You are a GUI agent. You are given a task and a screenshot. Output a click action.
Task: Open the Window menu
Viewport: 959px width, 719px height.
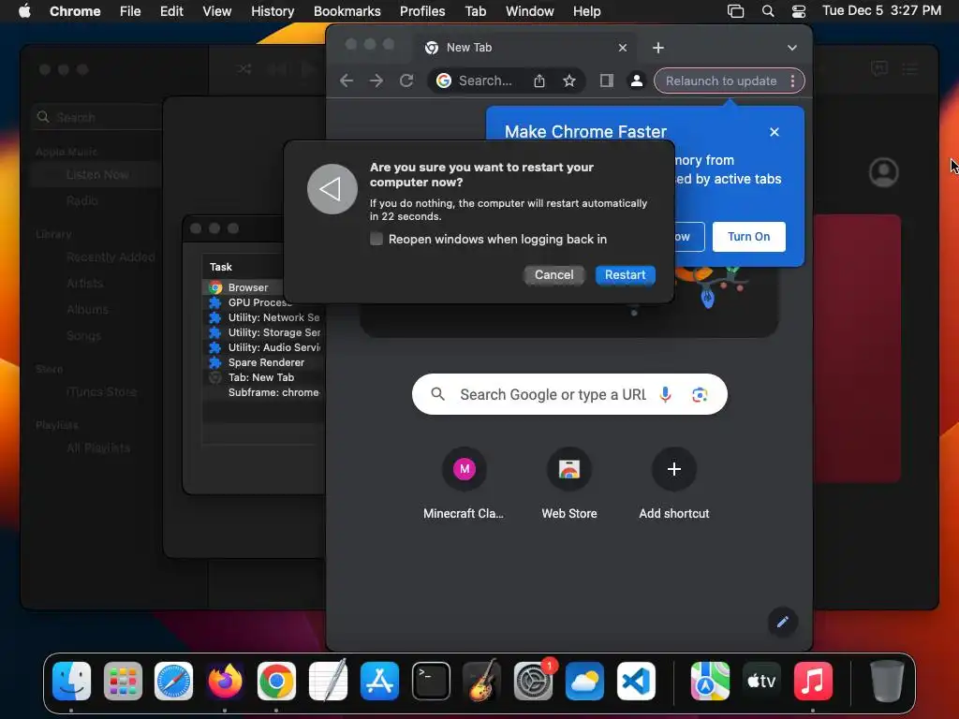click(530, 11)
